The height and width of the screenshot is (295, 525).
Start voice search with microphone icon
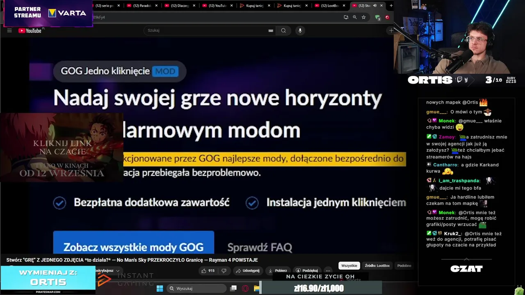(300, 30)
